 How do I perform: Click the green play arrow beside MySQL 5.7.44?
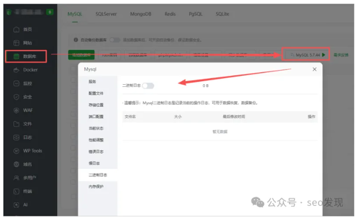[x=324, y=55]
